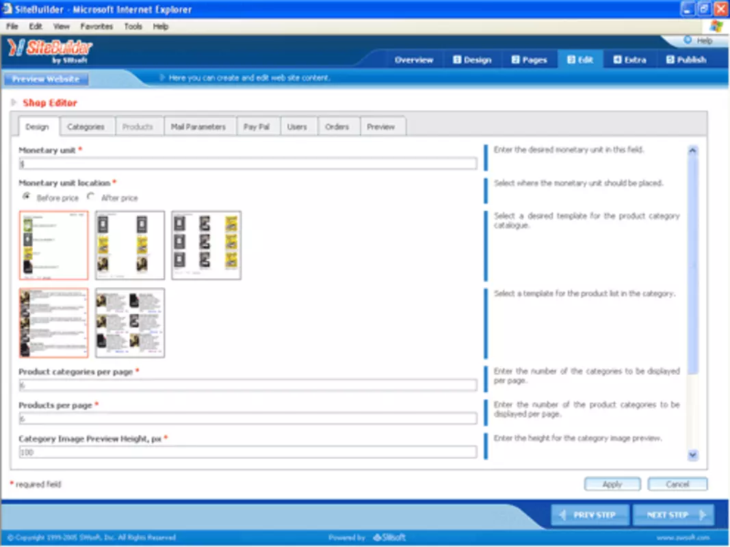The height and width of the screenshot is (547, 730).
Task: Switch to the Orders tab
Action: [x=337, y=126]
